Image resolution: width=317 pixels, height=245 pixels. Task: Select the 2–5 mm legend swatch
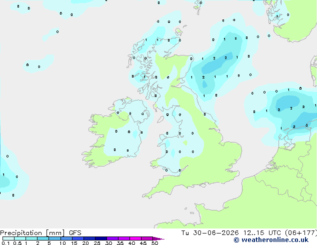(x=43, y=238)
